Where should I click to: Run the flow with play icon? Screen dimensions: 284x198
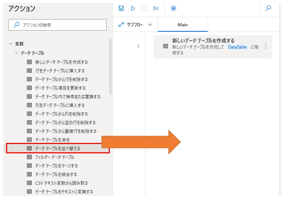[x=133, y=8]
